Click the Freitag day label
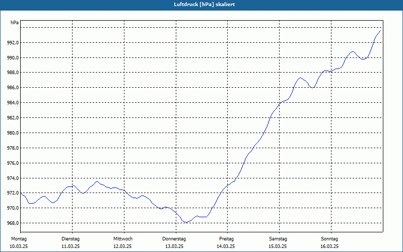 [x=226, y=239]
